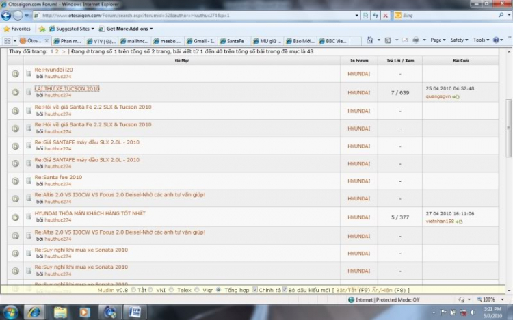Switch to the meebo tab
This screenshot has width=513, height=320.
coord(168,41)
